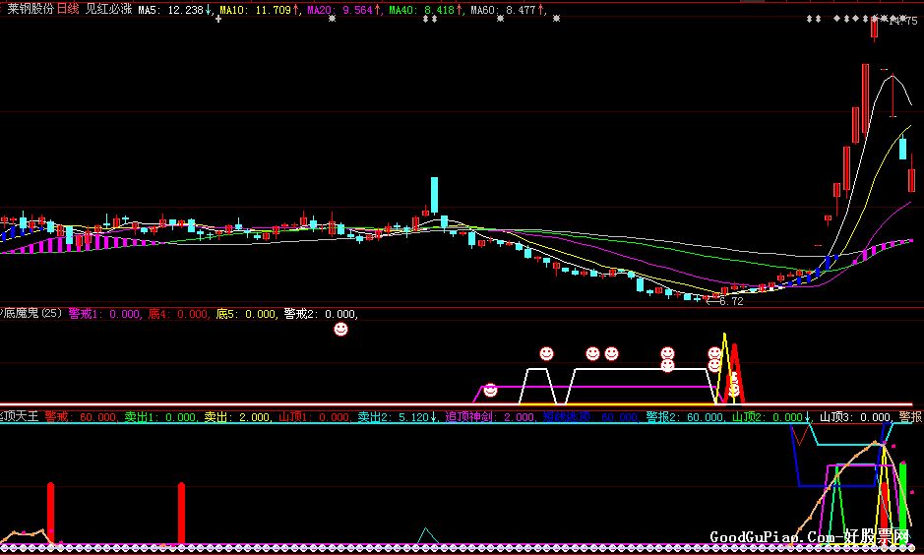The height and width of the screenshot is (555, 924).
Task: Select the 卖出1: 0.000 readout
Action: click(x=160, y=417)
